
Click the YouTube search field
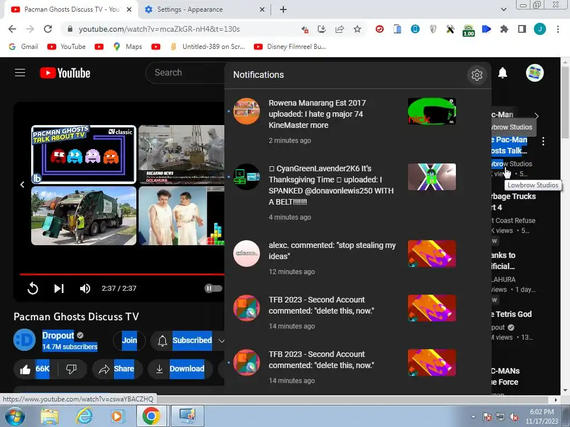[185, 73]
